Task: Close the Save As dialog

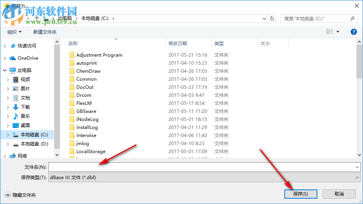Action: click(x=357, y=6)
